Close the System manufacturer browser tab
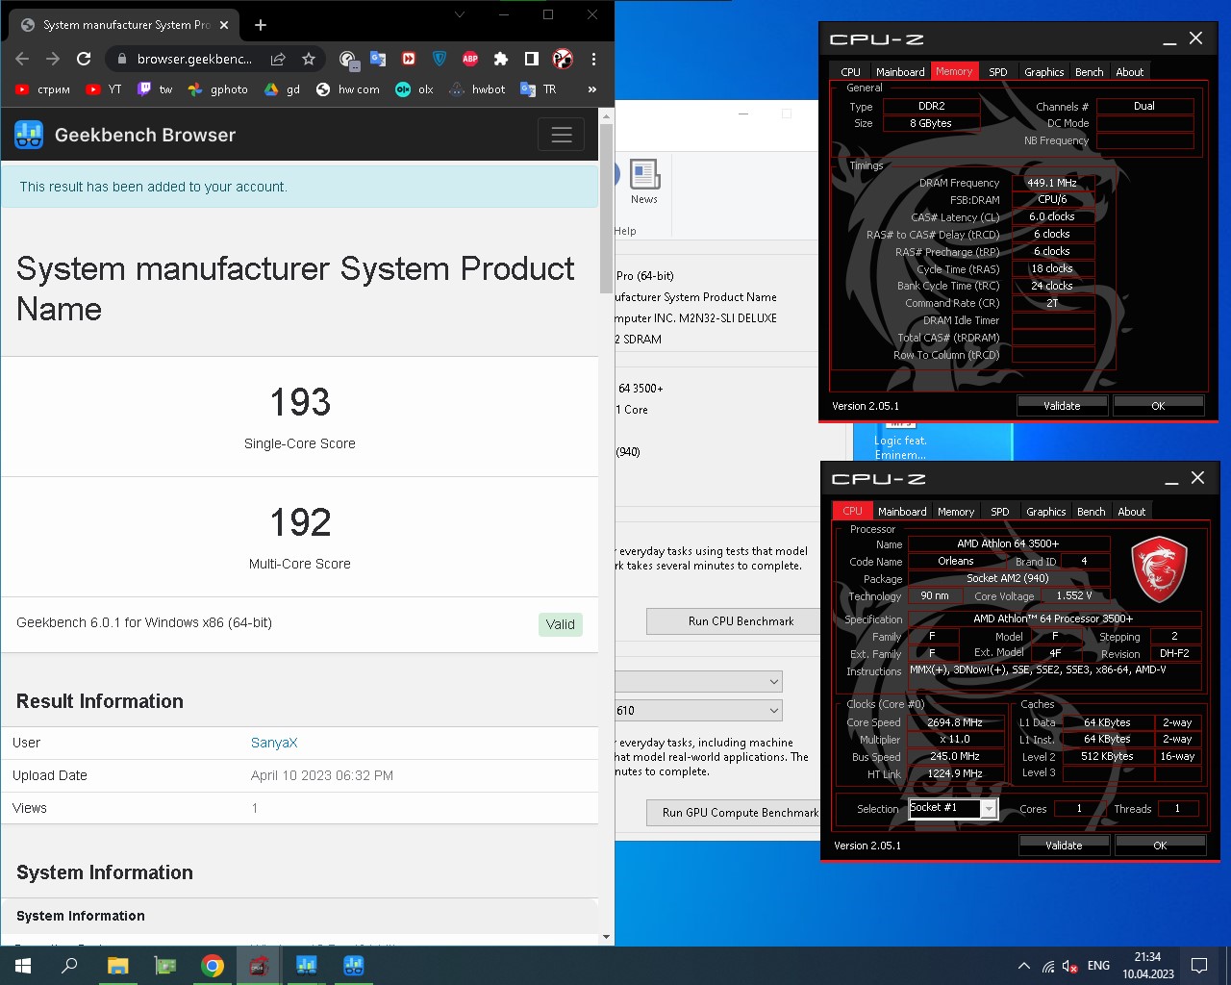The image size is (1231, 985). 224,25
